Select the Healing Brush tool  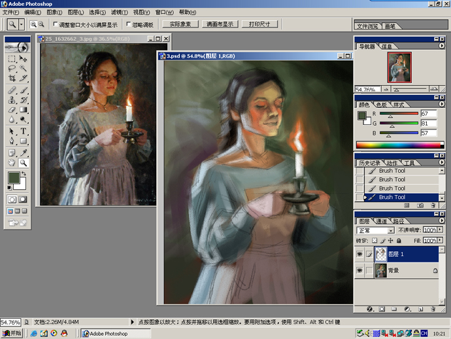click(x=12, y=90)
